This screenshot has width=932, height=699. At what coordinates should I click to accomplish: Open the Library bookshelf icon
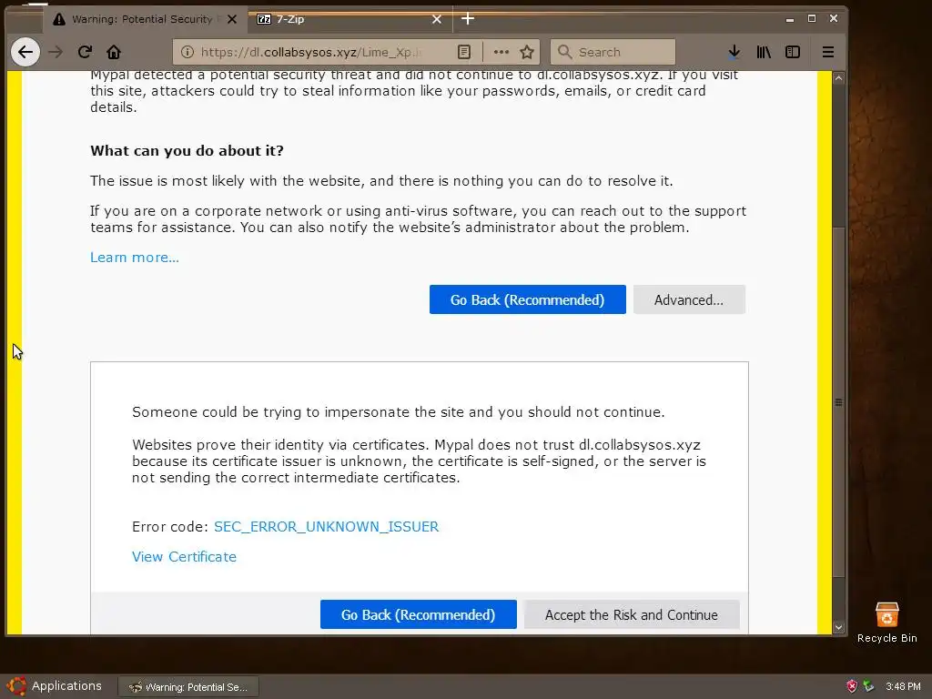(764, 52)
